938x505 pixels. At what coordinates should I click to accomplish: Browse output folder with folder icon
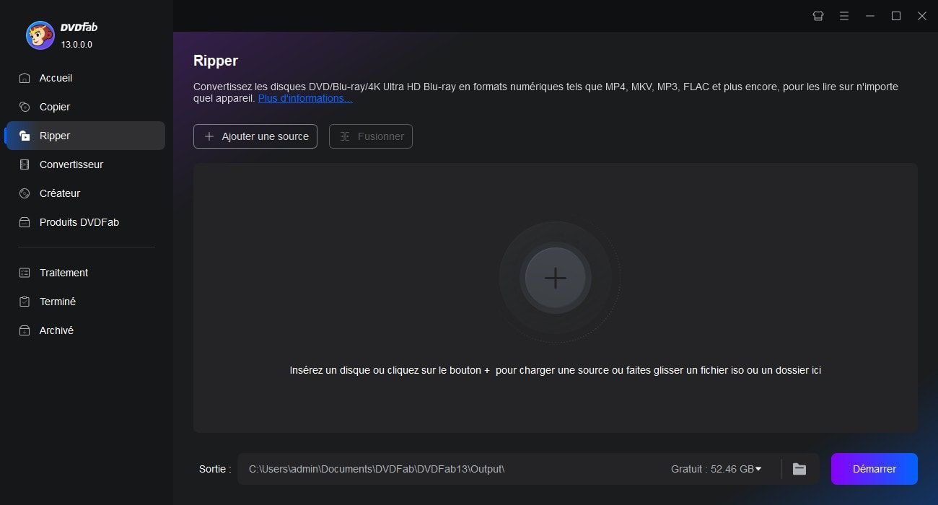point(799,469)
